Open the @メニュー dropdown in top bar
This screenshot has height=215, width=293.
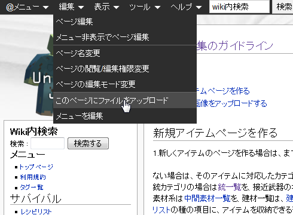click(x=28, y=7)
